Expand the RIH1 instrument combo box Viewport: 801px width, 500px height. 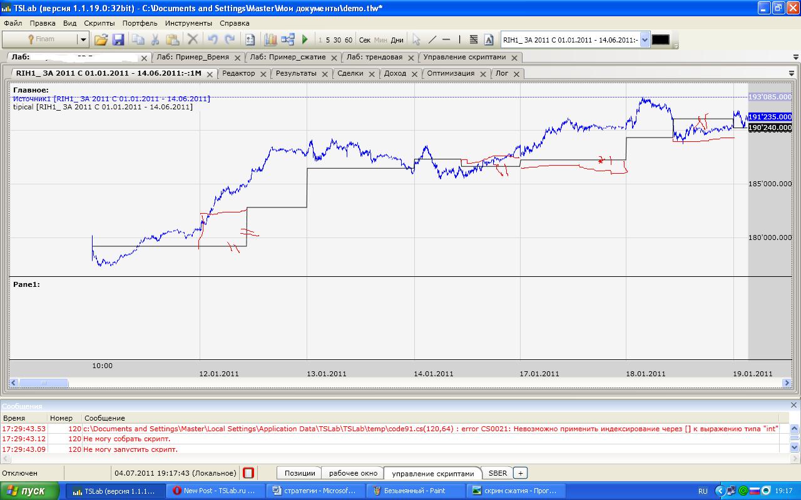645,39
